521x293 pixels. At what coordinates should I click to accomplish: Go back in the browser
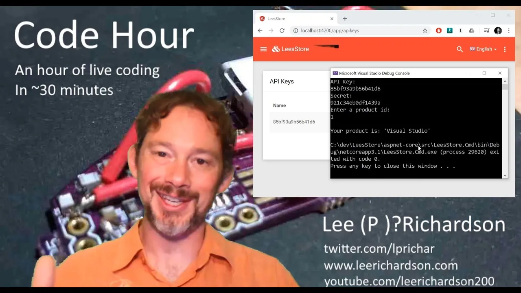coord(260,31)
